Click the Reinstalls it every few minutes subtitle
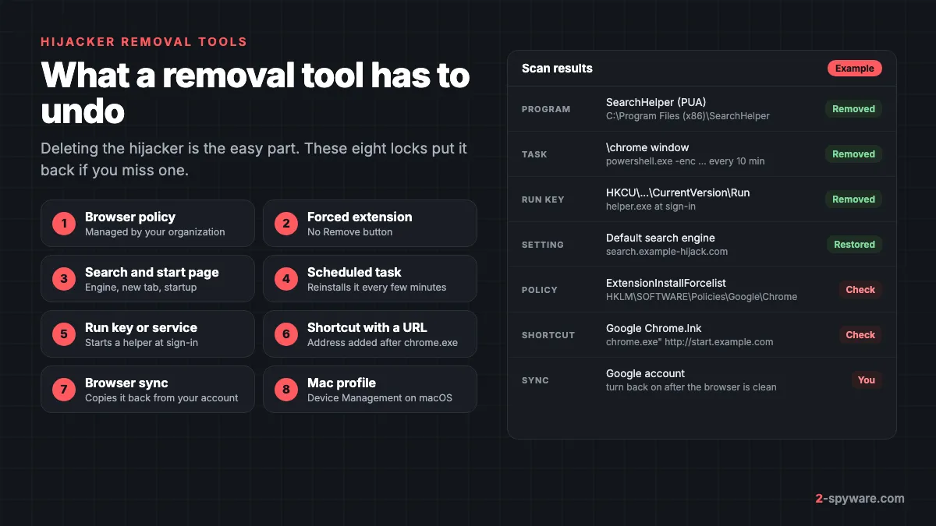 click(x=377, y=287)
